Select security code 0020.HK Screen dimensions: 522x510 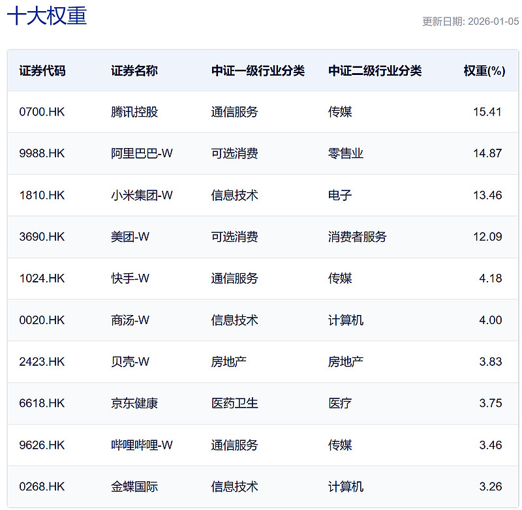click(42, 320)
